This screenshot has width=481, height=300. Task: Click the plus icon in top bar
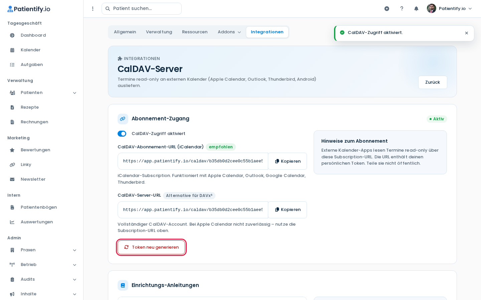pyautogui.click(x=387, y=9)
